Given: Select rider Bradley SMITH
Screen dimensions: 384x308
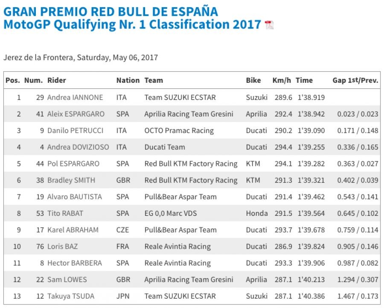Looking at the screenshot, I should [x=71, y=180].
